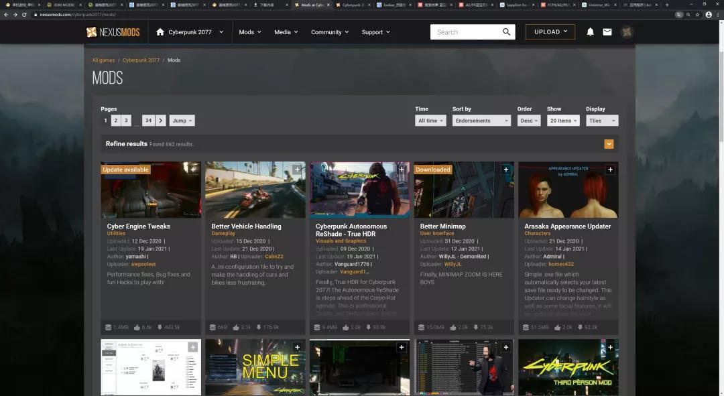This screenshot has height=396, width=724.
Task: Open the UPLOAD dropdown button
Action: pos(550,32)
